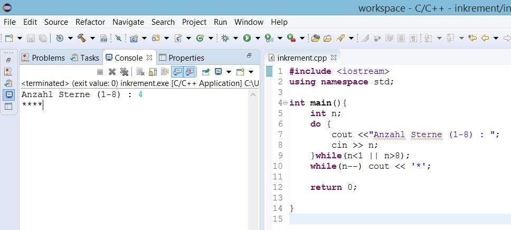
Task: Close the inkrement.cpp editor tab
Action: click(334, 57)
